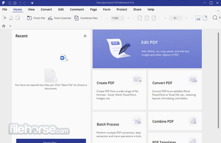The height and width of the screenshot is (143, 221).
Task: Click the Batch Process card
Action: pyautogui.click(x=119, y=127)
